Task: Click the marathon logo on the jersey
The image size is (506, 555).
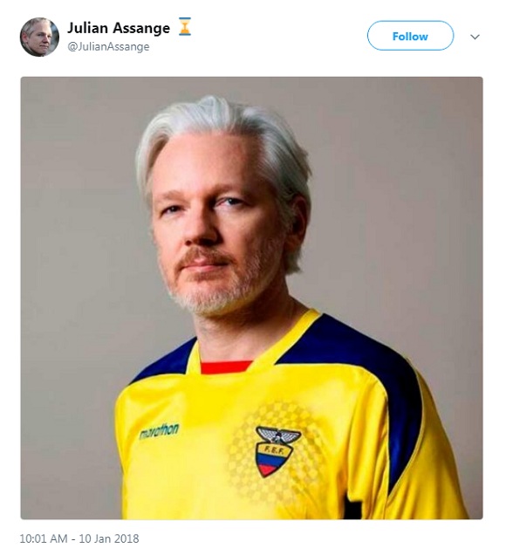Action: click(x=160, y=431)
